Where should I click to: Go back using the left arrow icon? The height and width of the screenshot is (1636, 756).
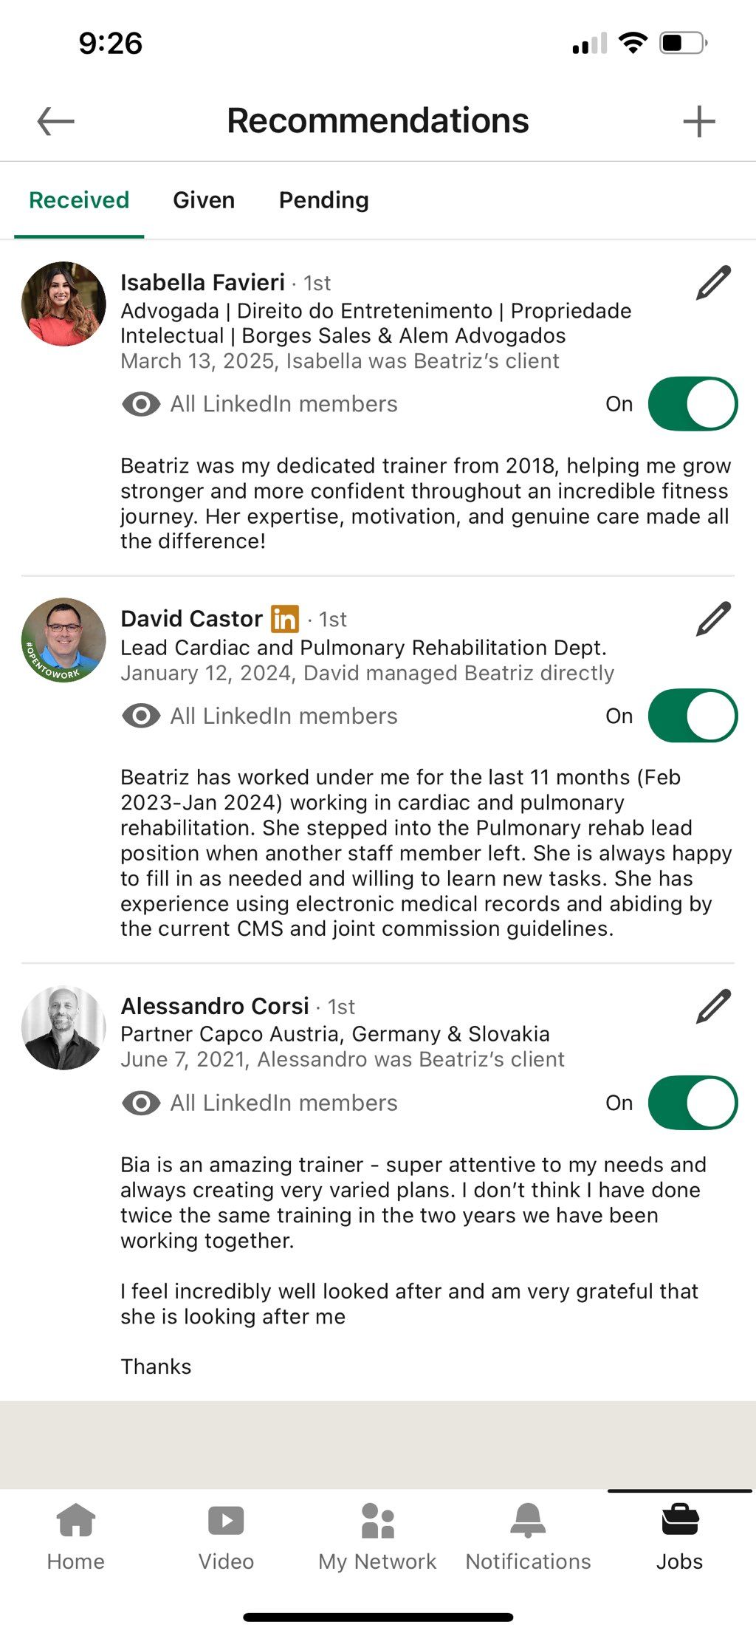coord(55,121)
